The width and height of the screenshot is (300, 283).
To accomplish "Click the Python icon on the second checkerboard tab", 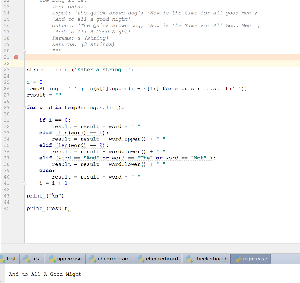I will point(141,259).
